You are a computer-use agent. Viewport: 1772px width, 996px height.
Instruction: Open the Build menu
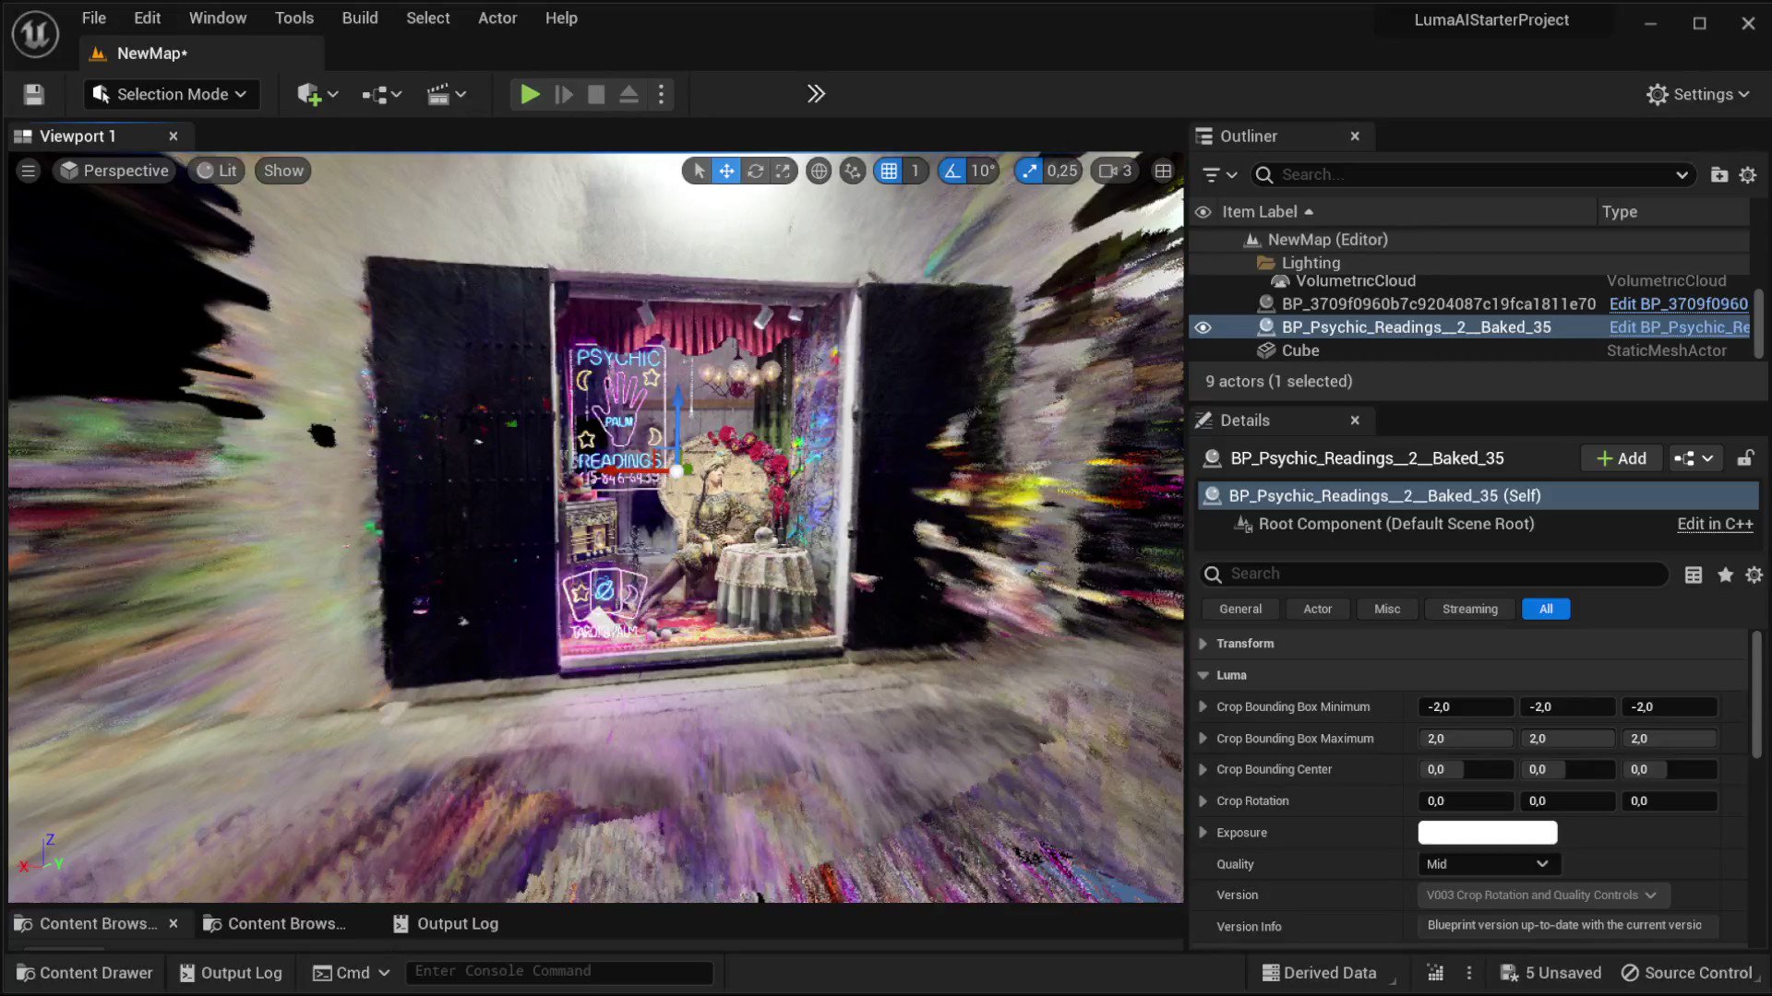click(359, 18)
